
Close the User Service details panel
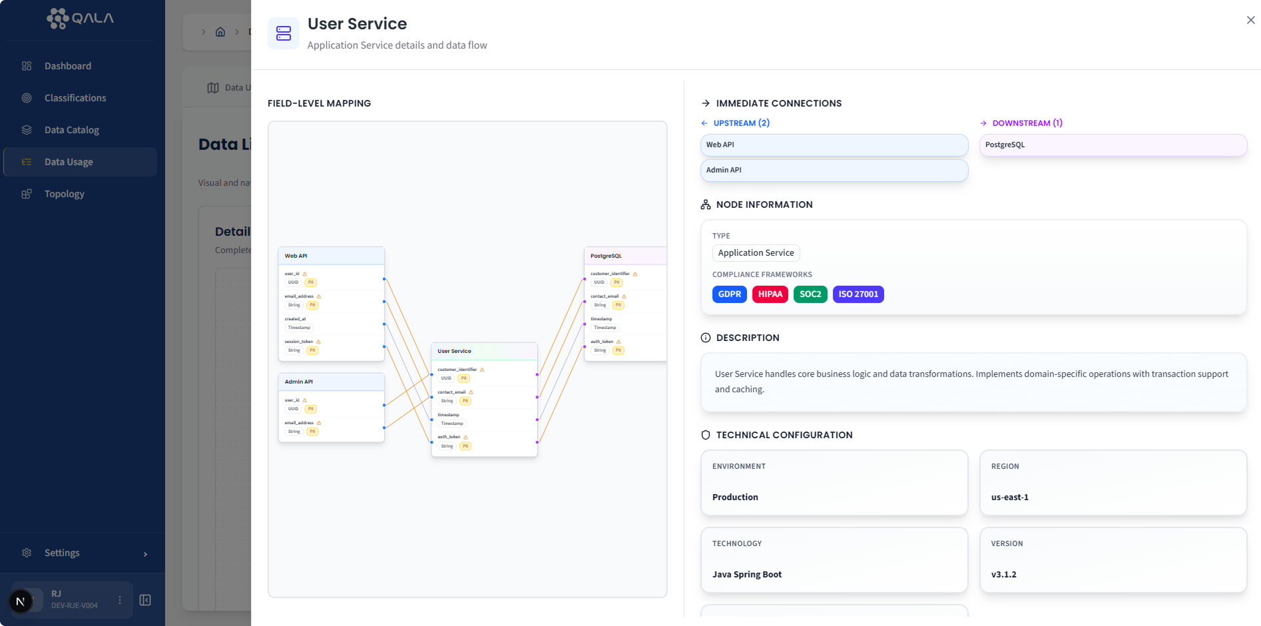[x=1250, y=19]
